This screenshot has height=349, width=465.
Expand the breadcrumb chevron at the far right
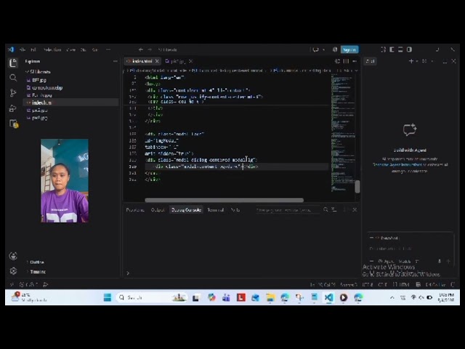pos(356,71)
